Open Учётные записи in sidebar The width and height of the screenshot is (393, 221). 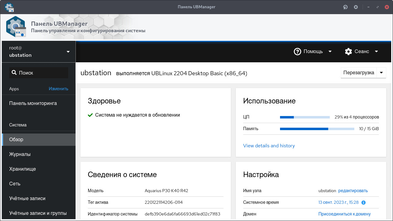pos(39,199)
